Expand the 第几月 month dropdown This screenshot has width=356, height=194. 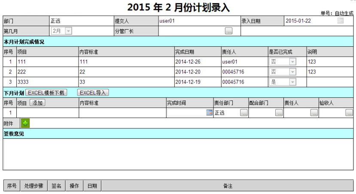pos(68,31)
